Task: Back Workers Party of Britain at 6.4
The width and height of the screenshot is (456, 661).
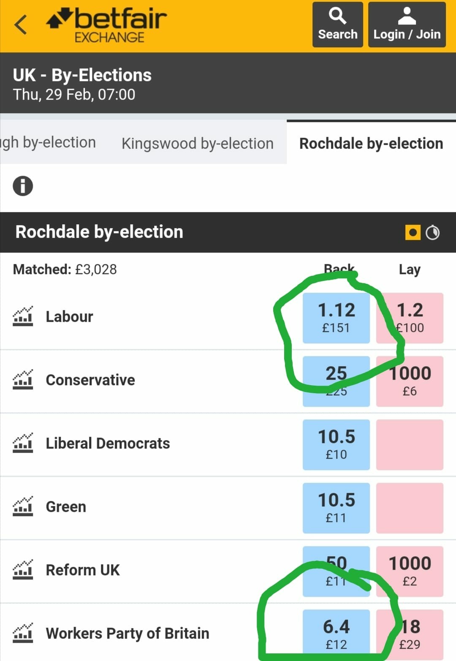Action: tap(336, 634)
